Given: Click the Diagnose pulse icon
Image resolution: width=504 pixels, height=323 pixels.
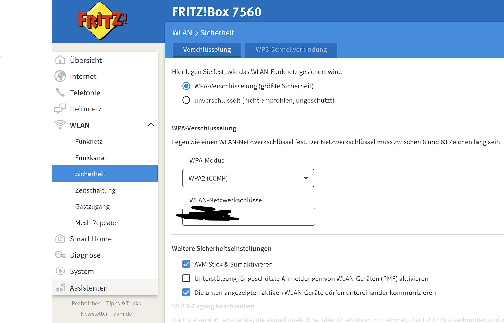Looking at the screenshot, I should (60, 255).
